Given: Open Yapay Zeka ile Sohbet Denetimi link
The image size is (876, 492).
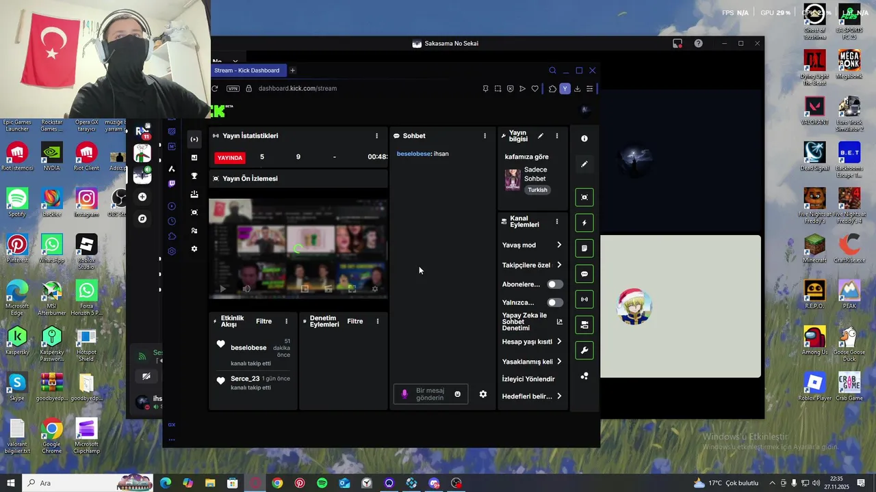Looking at the screenshot, I should (532, 322).
